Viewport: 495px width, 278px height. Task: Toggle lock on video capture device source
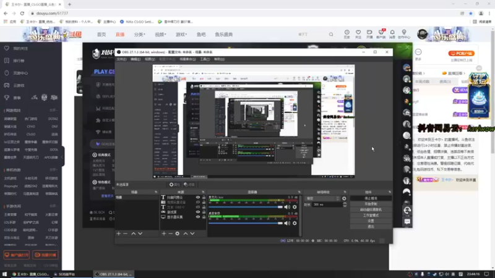click(x=204, y=202)
